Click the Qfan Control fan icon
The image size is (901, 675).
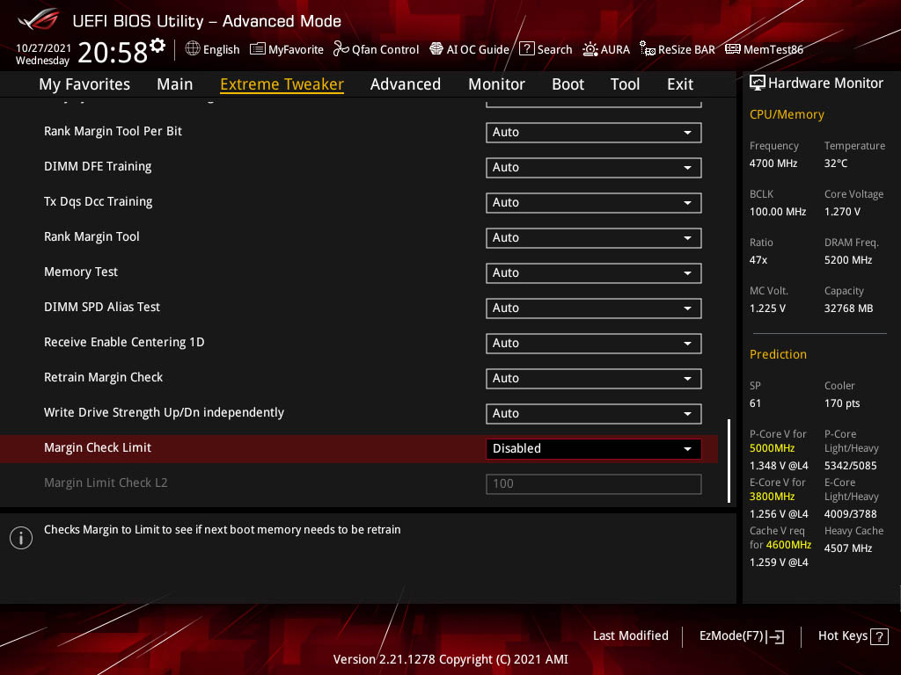click(x=341, y=49)
